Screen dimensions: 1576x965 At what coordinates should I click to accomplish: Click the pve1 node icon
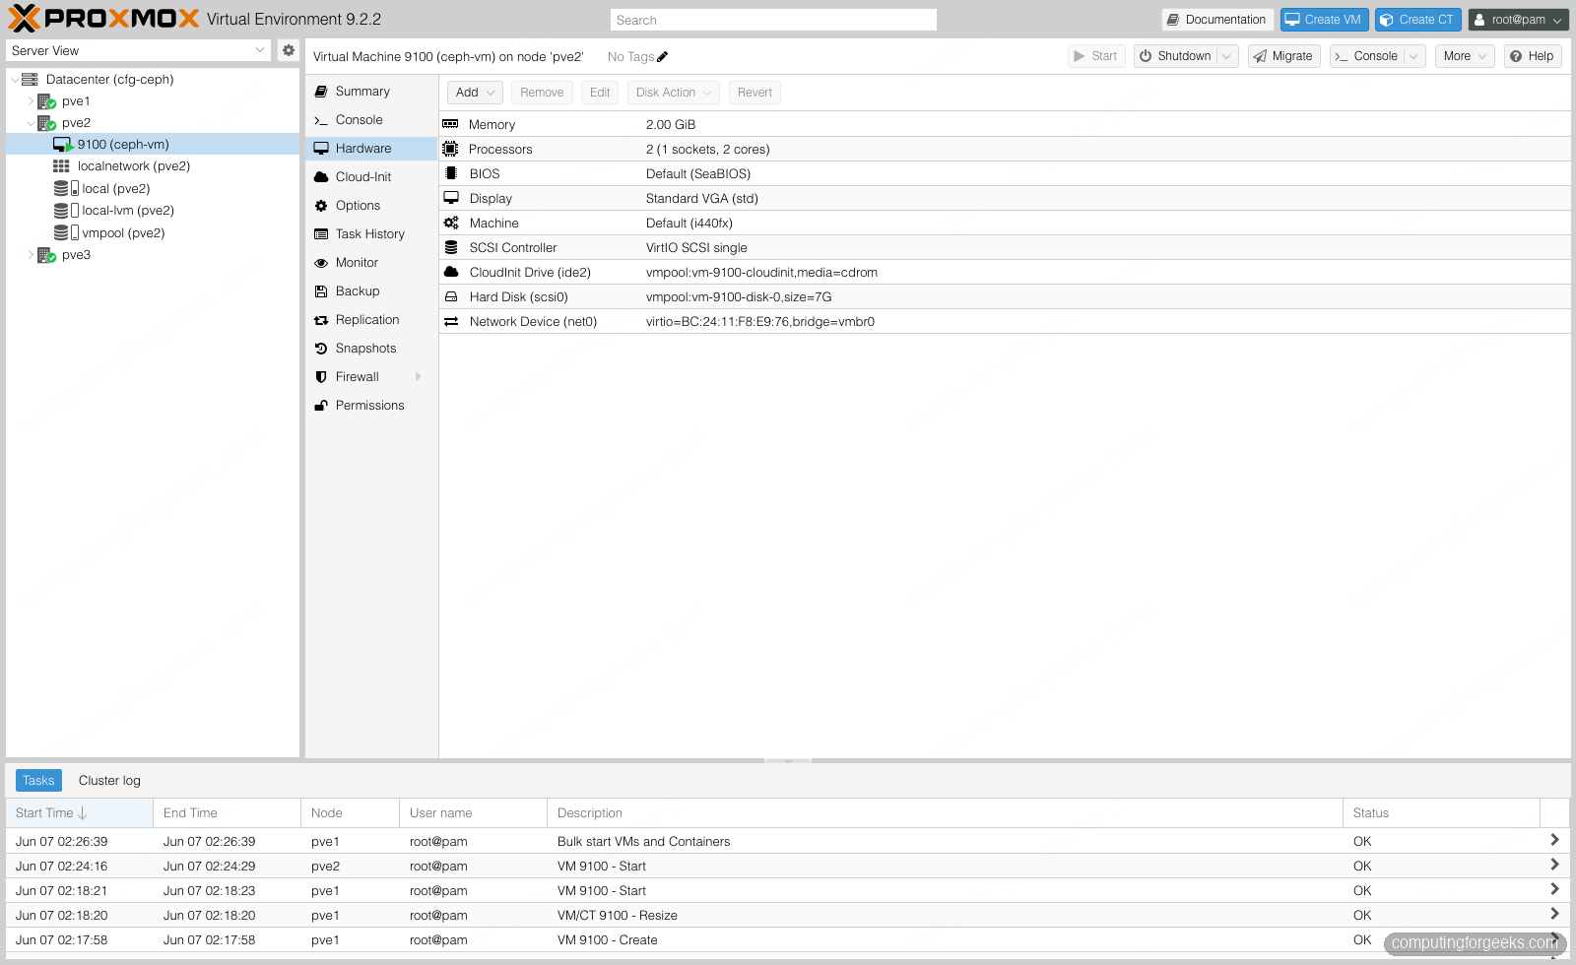[x=46, y=101]
